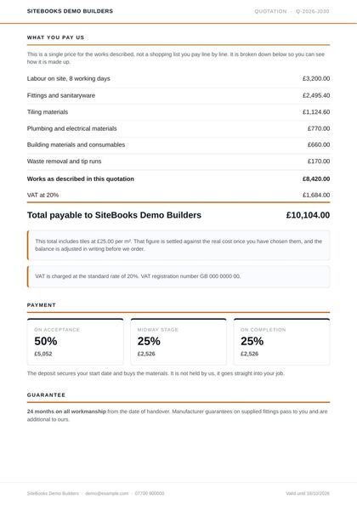Click the 07700 900000 phone number
This screenshot has width=357, height=505.
tap(150, 493)
